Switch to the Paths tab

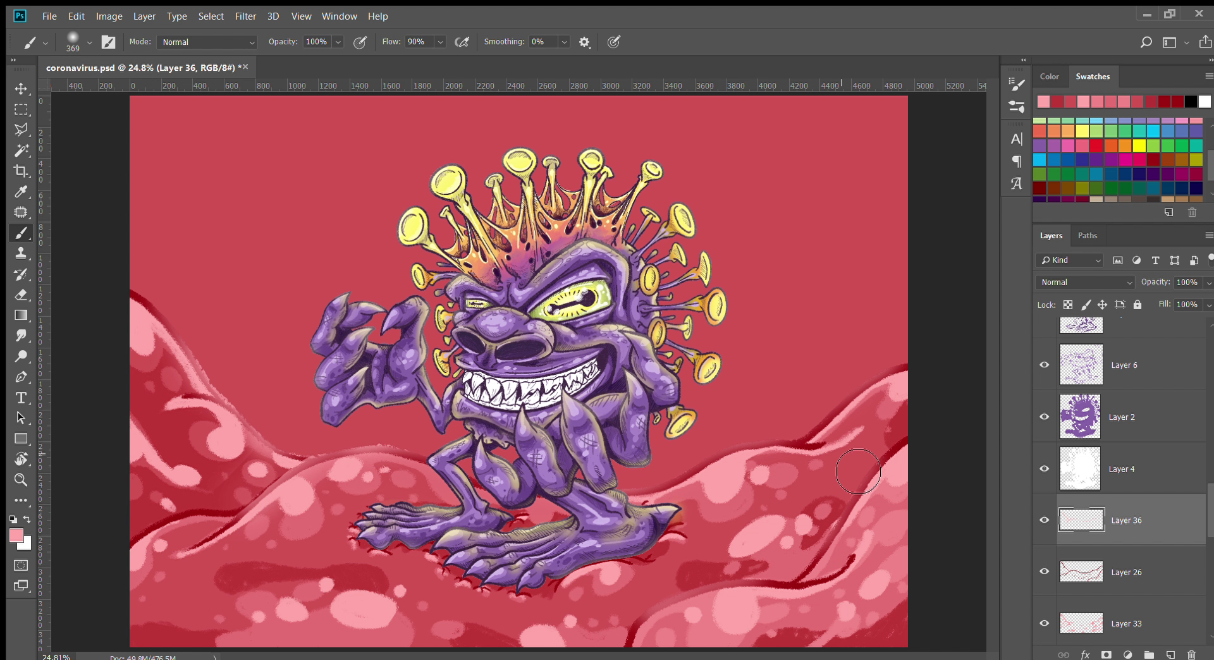click(x=1087, y=236)
